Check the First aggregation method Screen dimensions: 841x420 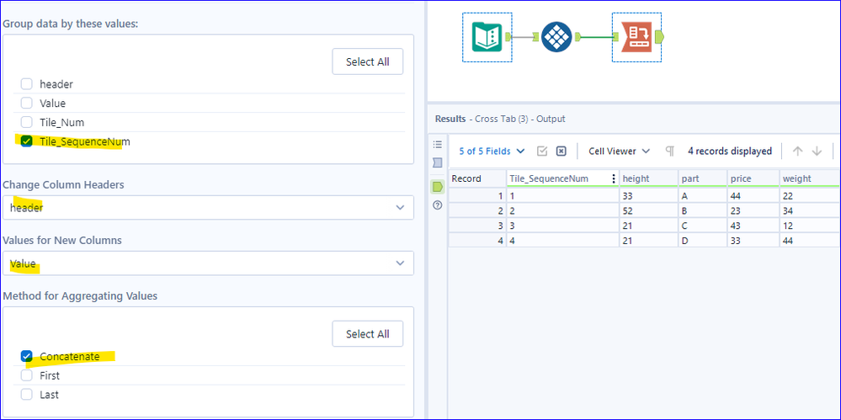point(26,375)
